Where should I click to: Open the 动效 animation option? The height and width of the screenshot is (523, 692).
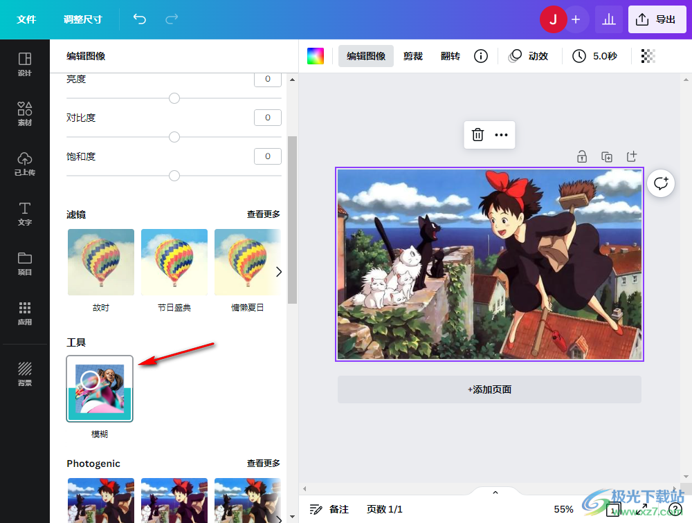pos(529,56)
